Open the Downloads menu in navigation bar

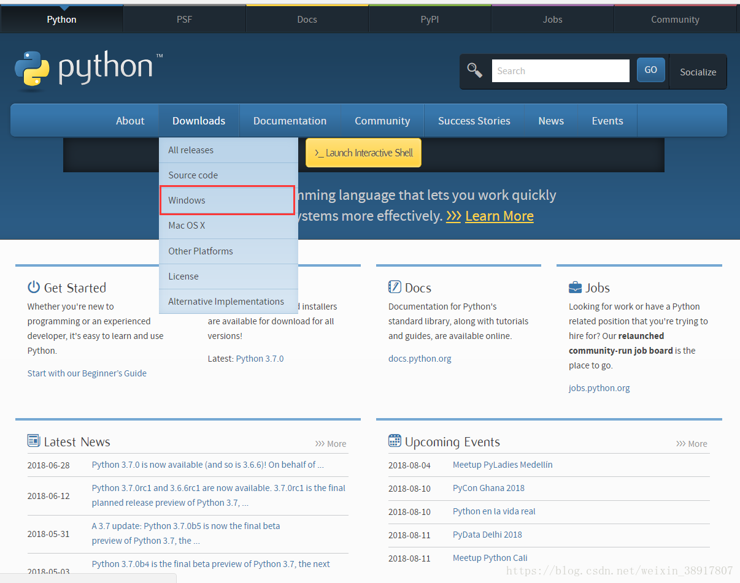[x=199, y=121]
